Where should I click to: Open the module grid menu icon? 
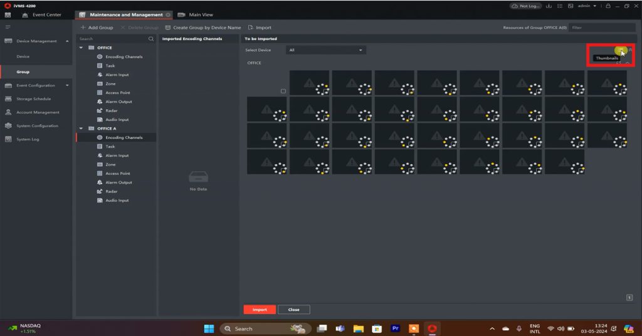point(8,14)
